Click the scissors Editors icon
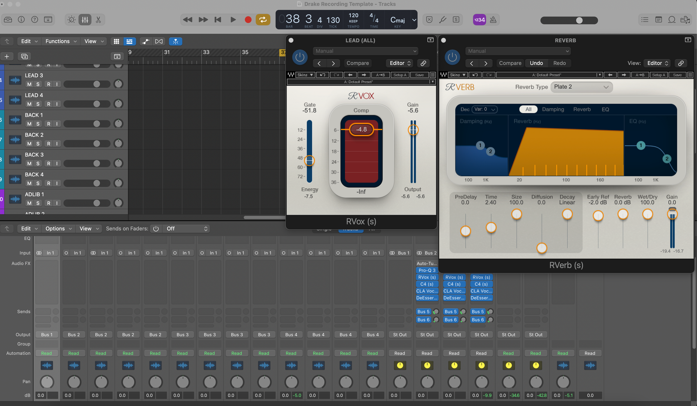The image size is (697, 406). click(x=98, y=20)
